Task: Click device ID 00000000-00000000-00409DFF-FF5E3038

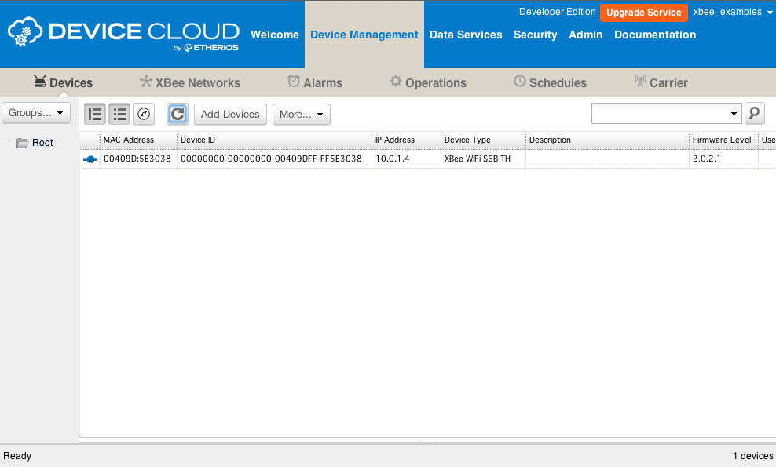Action: (x=271, y=159)
